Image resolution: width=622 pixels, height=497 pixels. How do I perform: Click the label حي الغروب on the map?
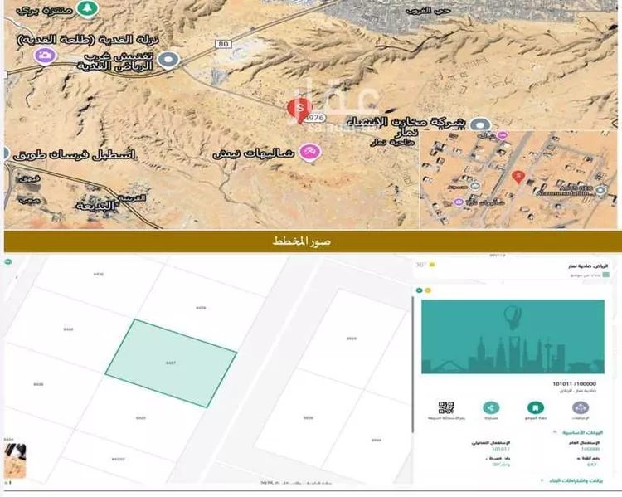click(429, 10)
